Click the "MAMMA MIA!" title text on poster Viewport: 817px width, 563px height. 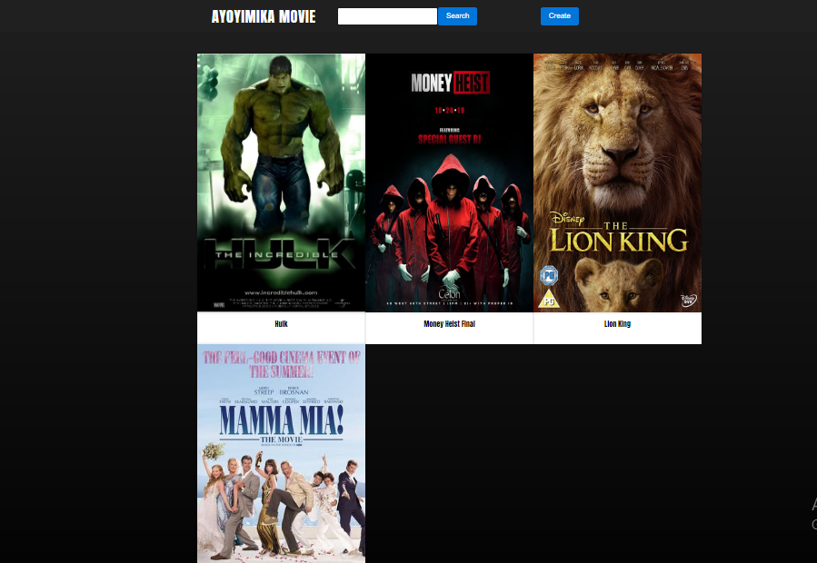[281, 420]
